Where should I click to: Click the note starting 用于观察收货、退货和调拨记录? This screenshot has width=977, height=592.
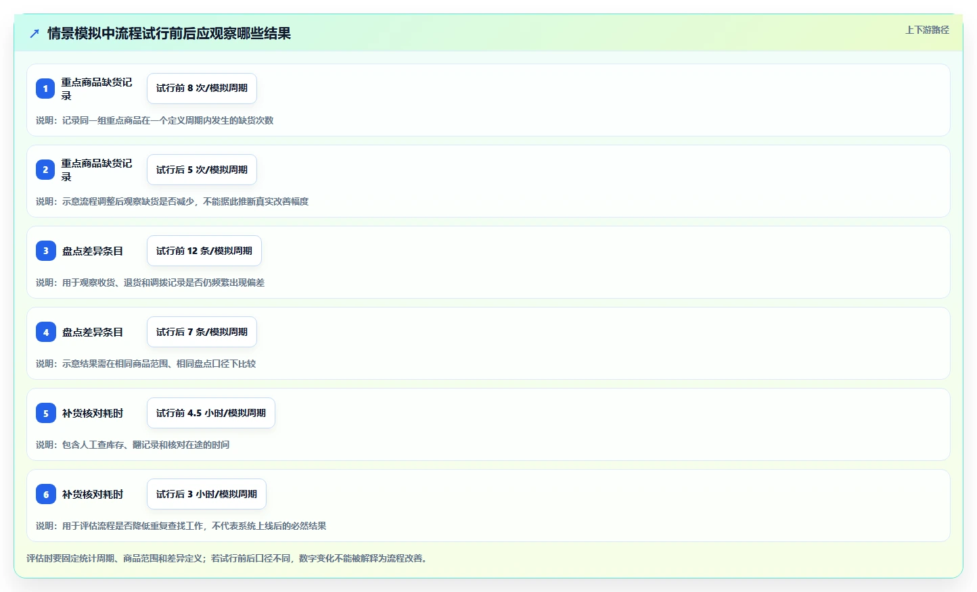150,282
